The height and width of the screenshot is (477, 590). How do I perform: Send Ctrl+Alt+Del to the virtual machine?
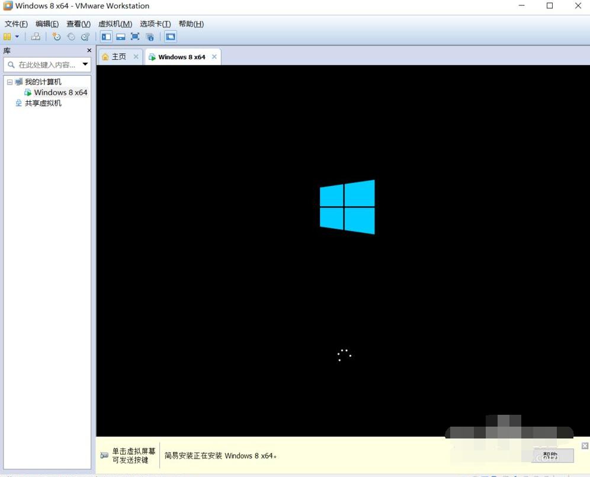35,36
